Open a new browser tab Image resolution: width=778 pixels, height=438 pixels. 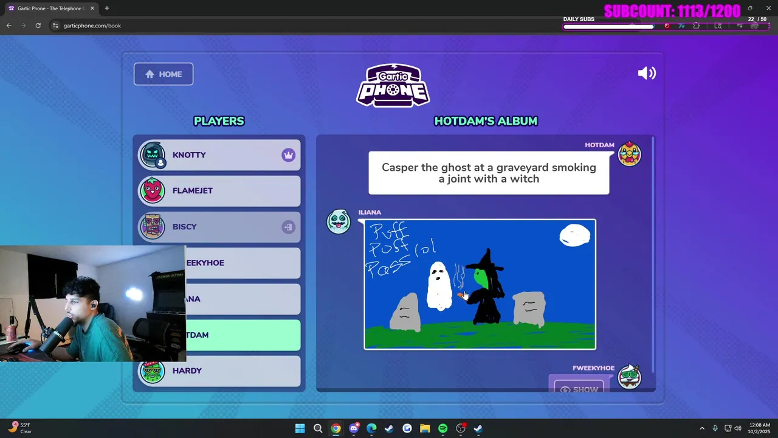pyautogui.click(x=107, y=9)
